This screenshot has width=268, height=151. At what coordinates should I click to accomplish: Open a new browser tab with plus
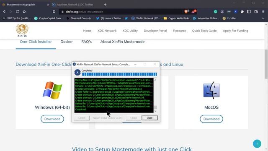[x=105, y=5]
